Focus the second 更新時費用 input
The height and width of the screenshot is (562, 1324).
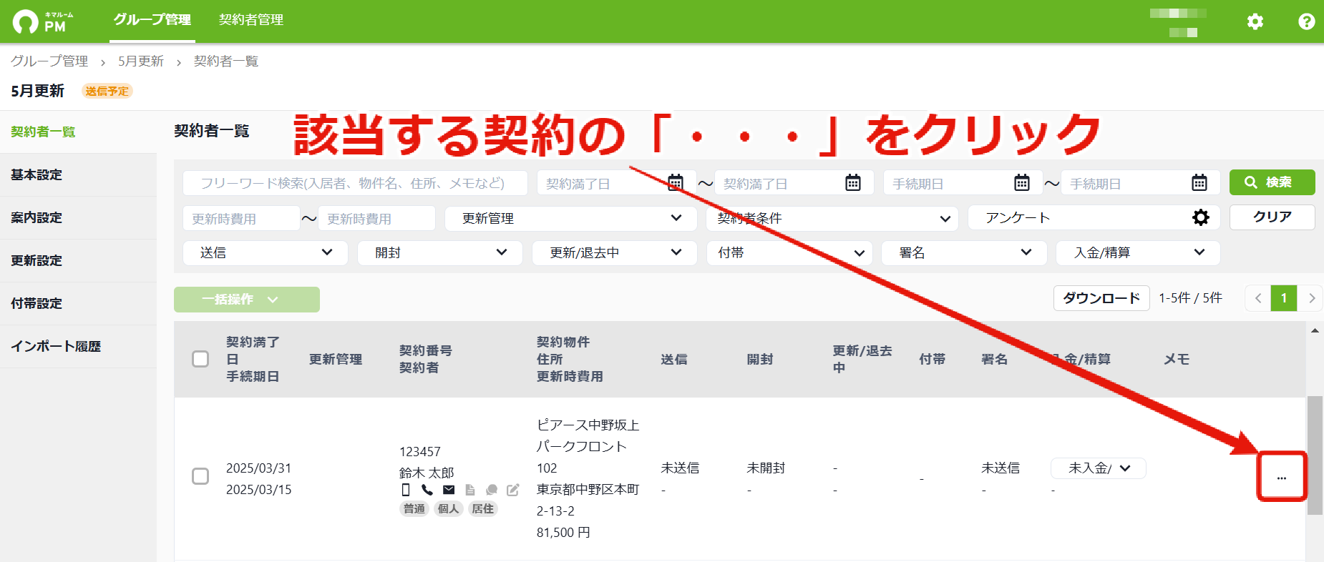376,218
